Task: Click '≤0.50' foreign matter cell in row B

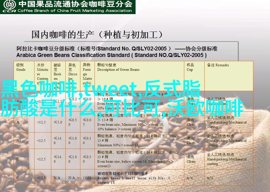Action: [87, 159]
